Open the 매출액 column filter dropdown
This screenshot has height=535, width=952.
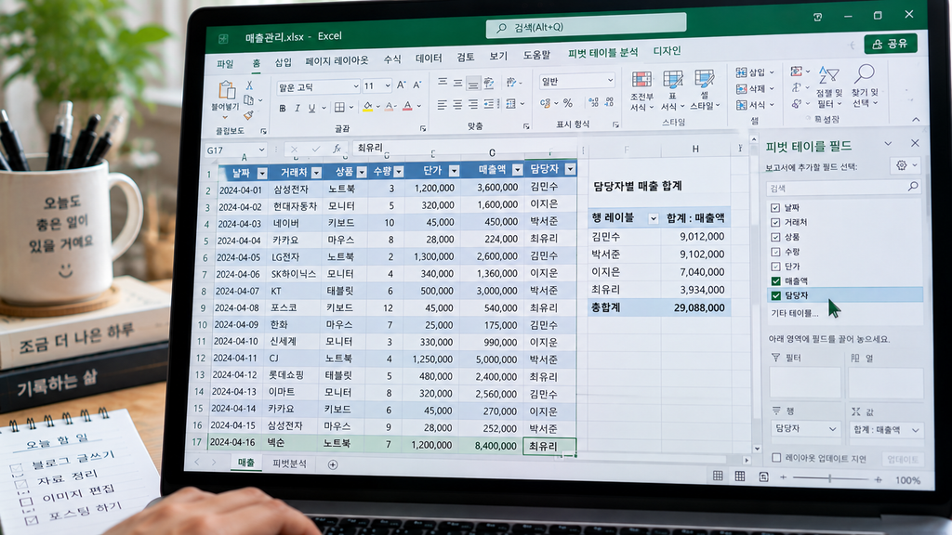tap(517, 170)
